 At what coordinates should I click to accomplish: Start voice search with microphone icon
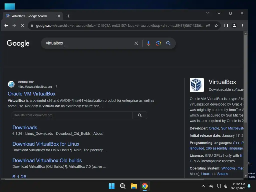tap(148, 43)
